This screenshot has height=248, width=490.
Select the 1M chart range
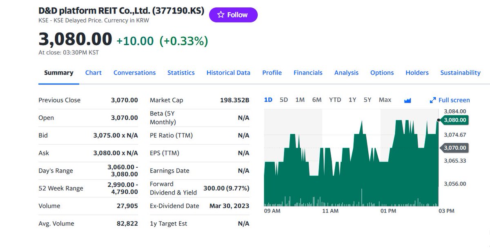tap(300, 100)
